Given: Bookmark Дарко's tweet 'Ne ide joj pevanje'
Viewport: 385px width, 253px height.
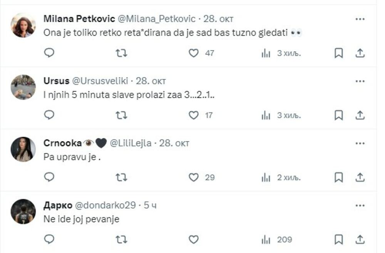Looking at the screenshot, I should pyautogui.click(x=338, y=239).
